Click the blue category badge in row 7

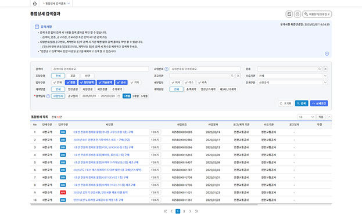click(x=63, y=178)
